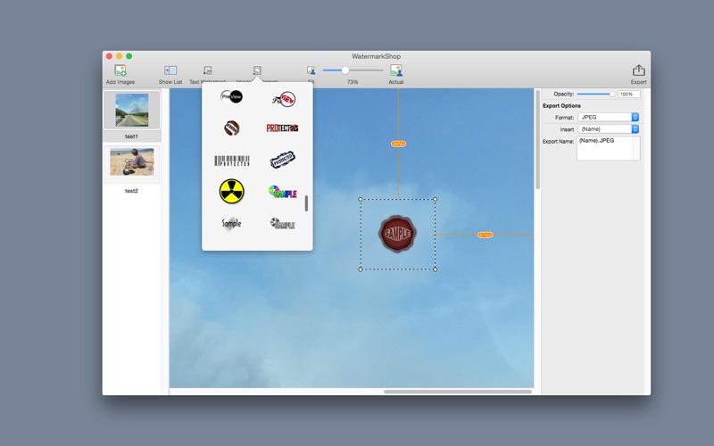The image size is (714, 446).
Task: Select the yellow radiation symbol watermark
Action: [232, 191]
